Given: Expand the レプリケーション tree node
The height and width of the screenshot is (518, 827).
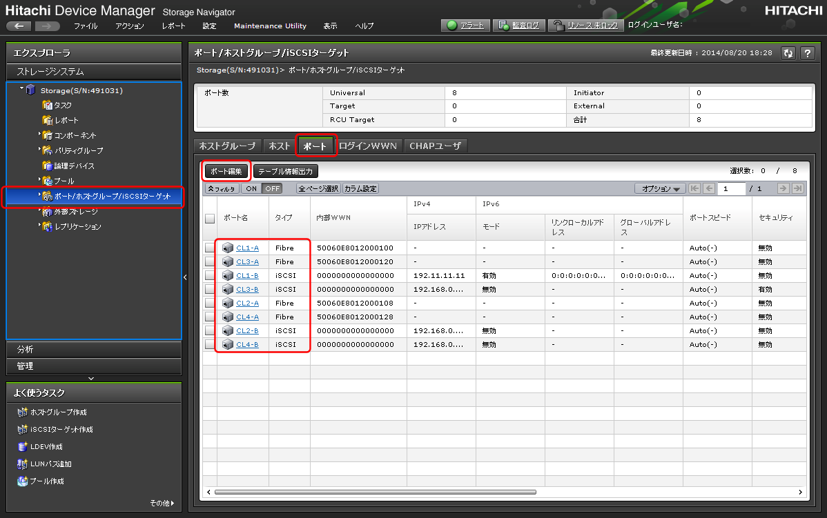Looking at the screenshot, I should 39,225.
